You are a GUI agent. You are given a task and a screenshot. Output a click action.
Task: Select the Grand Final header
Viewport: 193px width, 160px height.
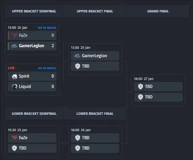pos(158,11)
